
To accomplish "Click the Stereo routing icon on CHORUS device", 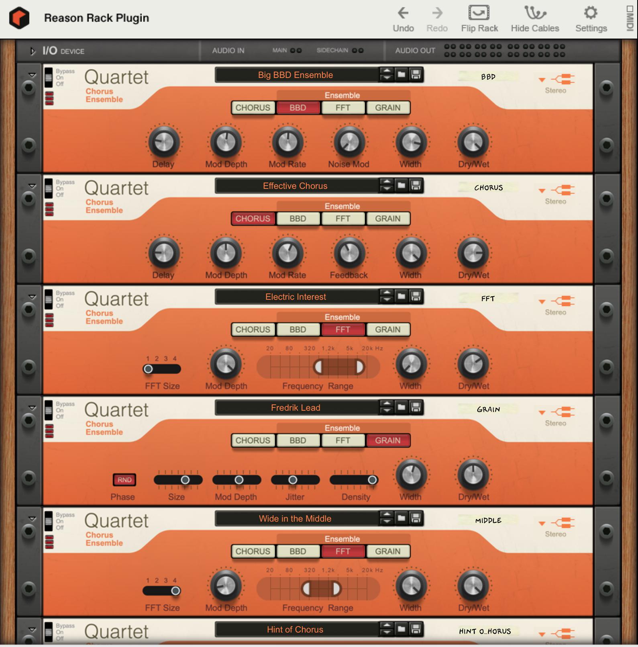I will pos(563,190).
